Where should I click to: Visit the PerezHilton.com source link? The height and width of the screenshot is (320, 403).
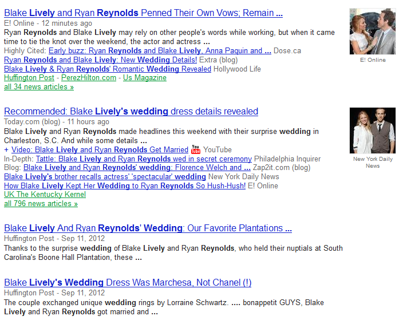[x=89, y=78]
